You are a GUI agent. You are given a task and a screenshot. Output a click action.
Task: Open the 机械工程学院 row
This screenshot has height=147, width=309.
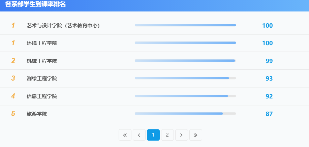coord(42,61)
